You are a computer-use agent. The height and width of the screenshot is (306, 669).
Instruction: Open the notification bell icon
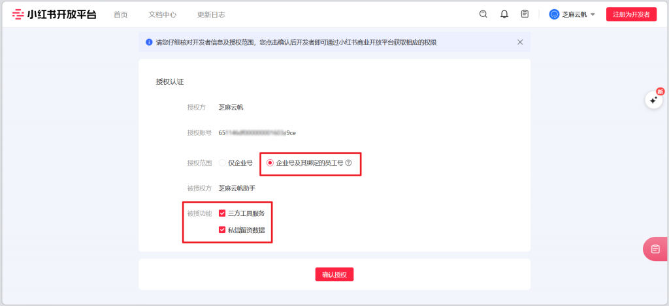pyautogui.click(x=504, y=14)
